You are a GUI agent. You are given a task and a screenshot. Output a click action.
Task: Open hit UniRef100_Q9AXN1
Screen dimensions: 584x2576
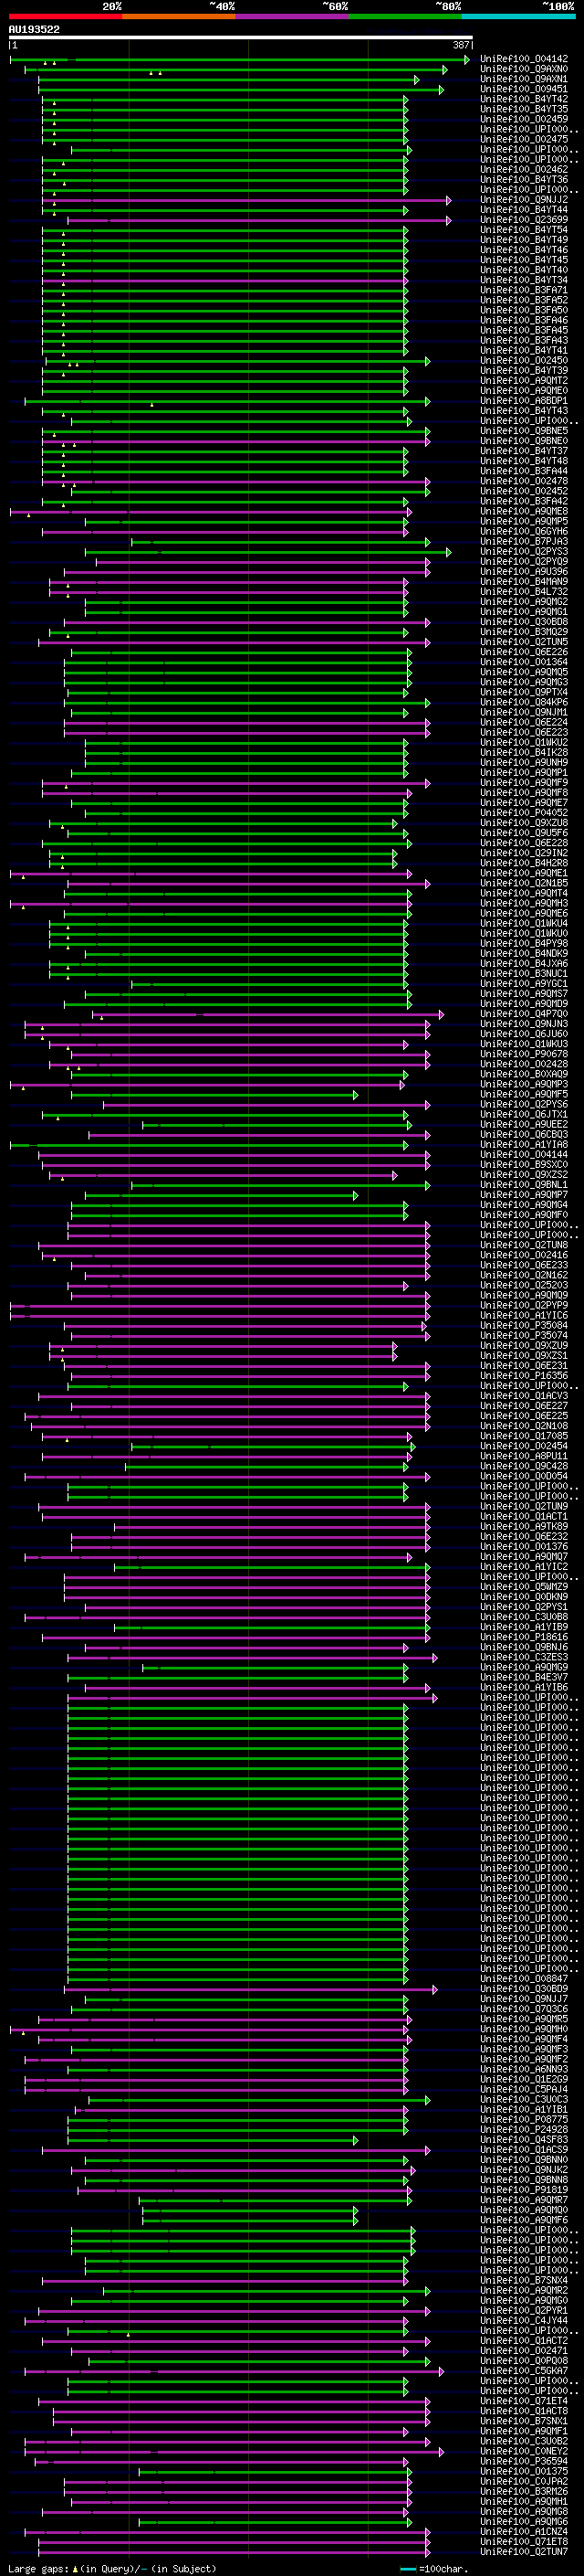524,79
